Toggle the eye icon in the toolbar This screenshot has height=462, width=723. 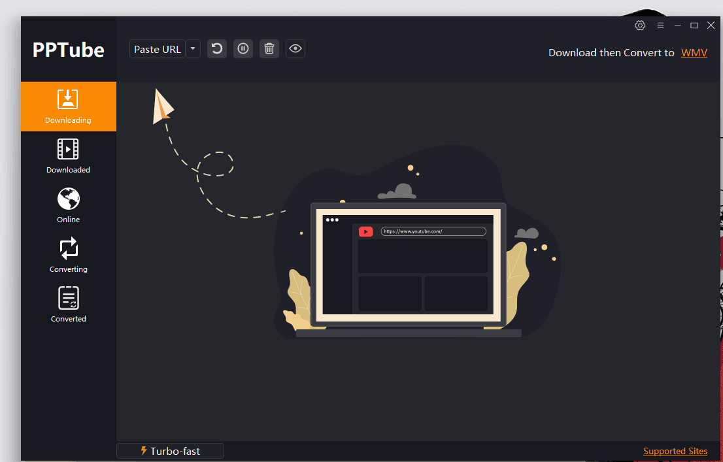(295, 49)
